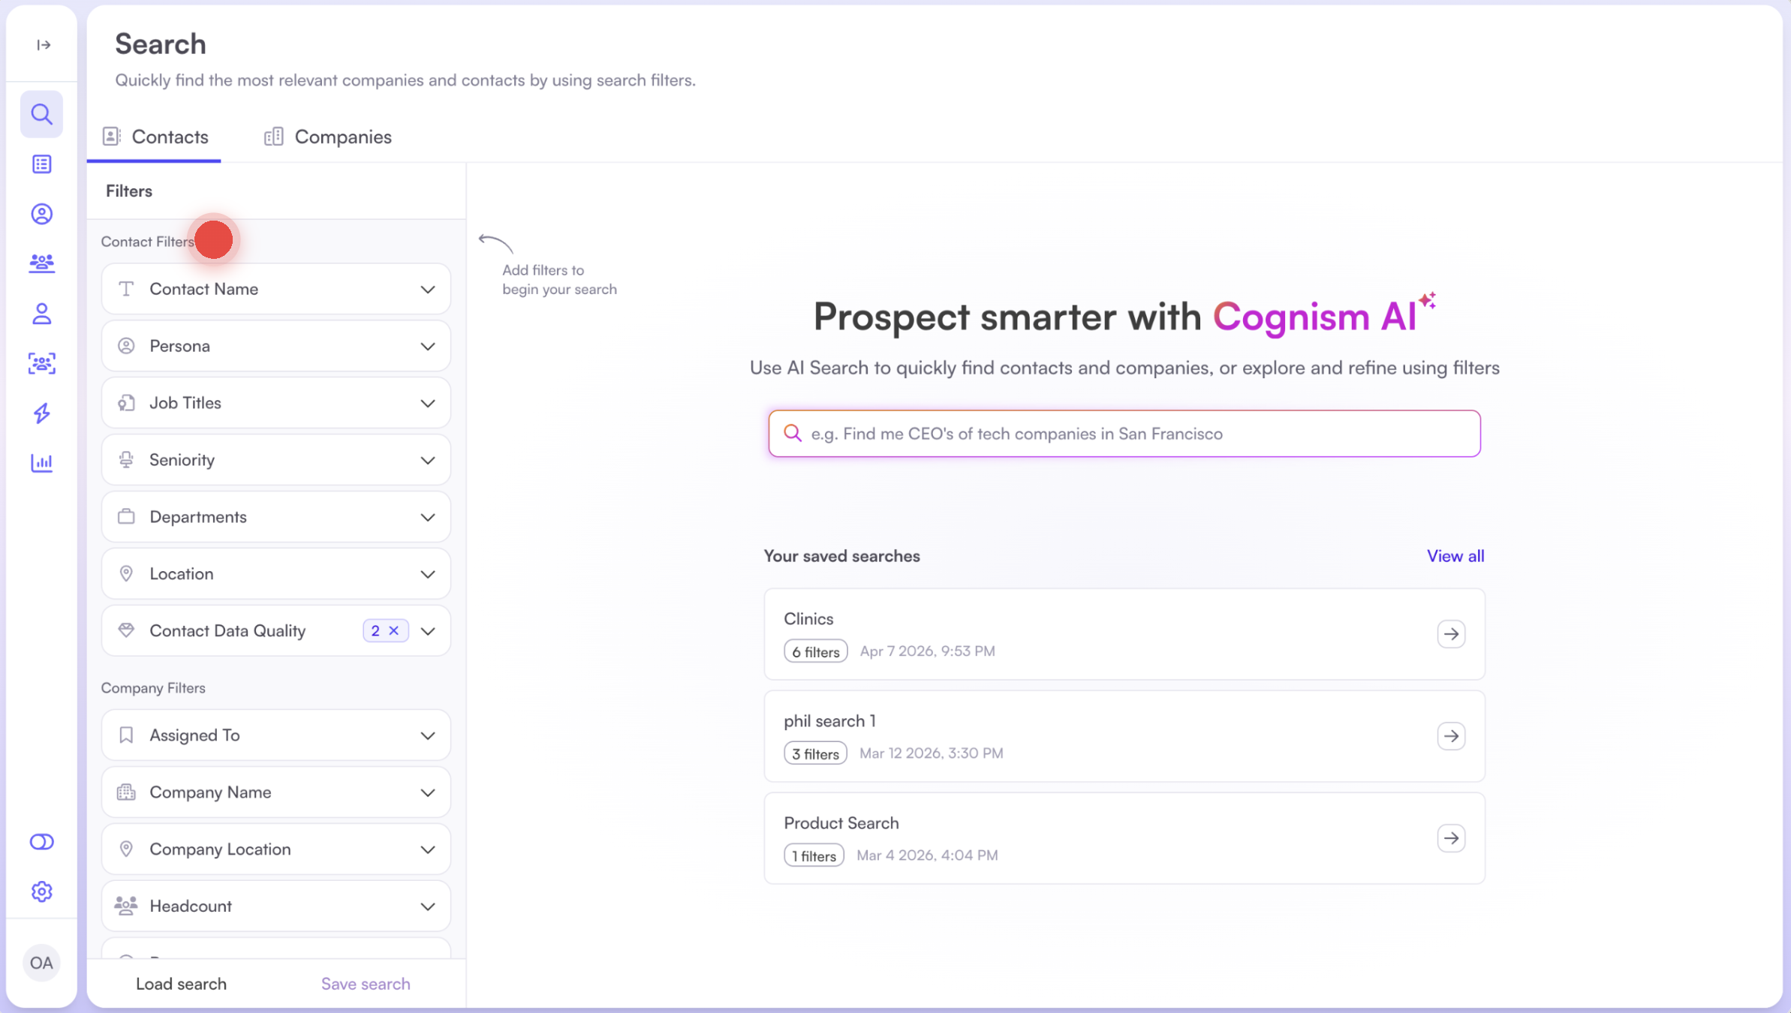Open the lists icon in sidebar
Image resolution: width=1791 pixels, height=1013 pixels.
coord(42,164)
